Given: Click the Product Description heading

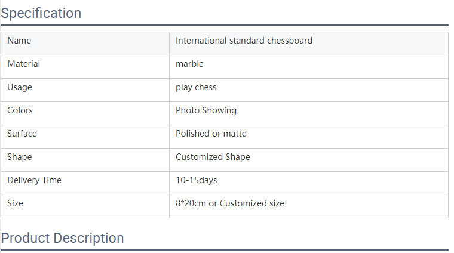Looking at the screenshot, I should click(x=62, y=238).
